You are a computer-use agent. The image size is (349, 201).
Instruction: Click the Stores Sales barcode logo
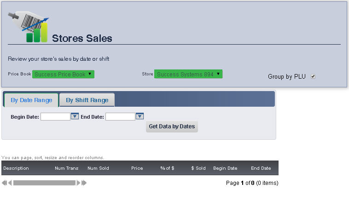28,25
